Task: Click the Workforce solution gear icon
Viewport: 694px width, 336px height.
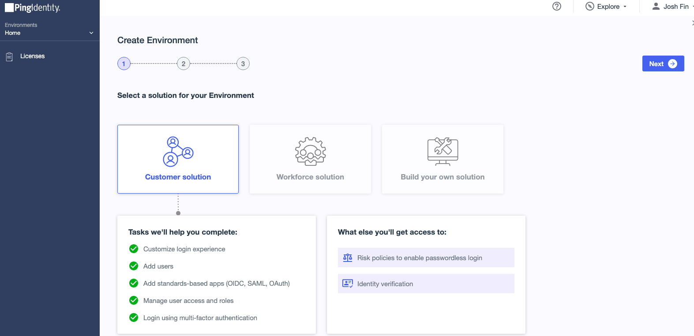Action: (x=311, y=151)
